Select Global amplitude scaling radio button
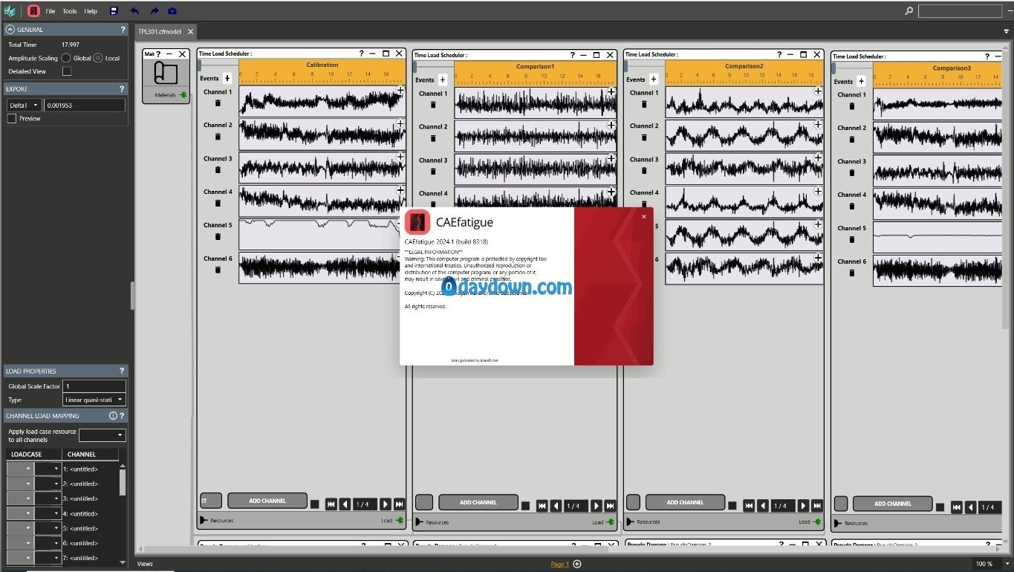 (x=66, y=58)
